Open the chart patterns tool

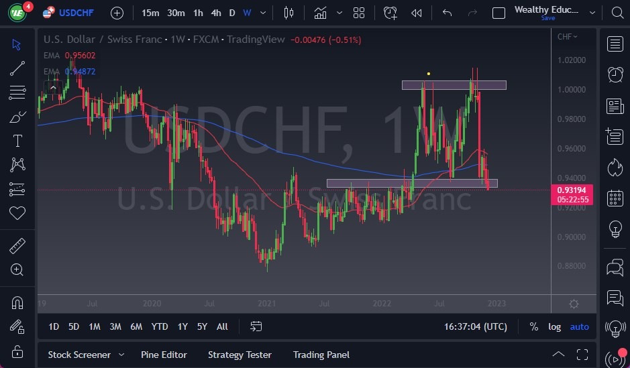17,164
